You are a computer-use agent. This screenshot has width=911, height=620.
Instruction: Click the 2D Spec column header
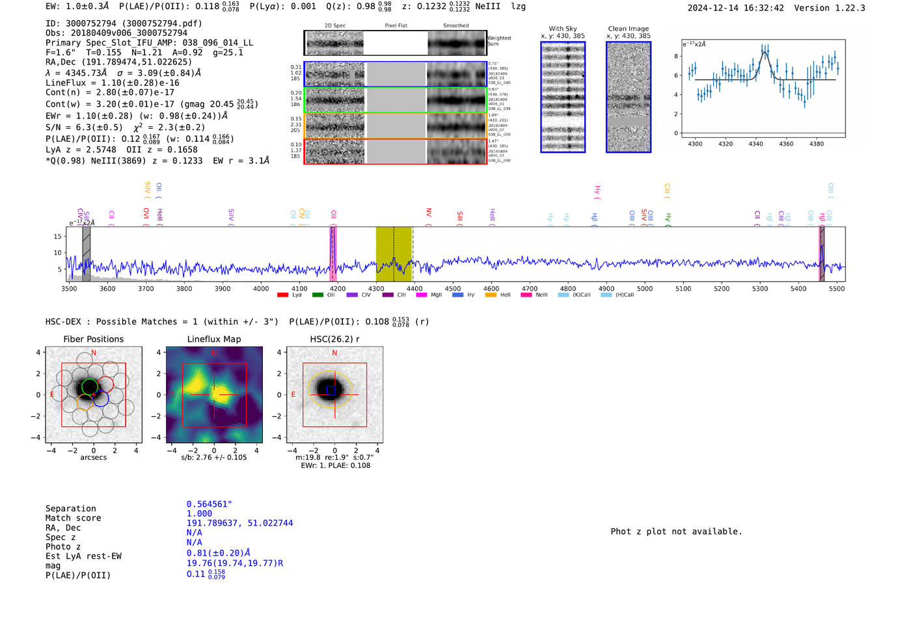[x=335, y=26]
